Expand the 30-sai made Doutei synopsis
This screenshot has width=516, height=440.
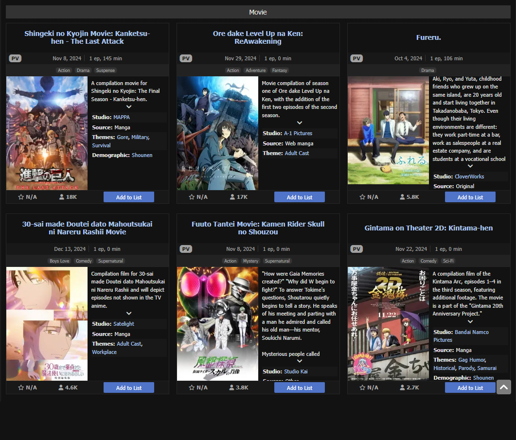click(129, 314)
